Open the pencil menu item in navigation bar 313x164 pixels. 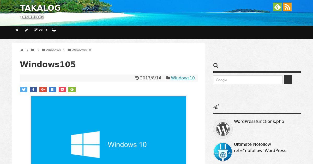coord(26,30)
